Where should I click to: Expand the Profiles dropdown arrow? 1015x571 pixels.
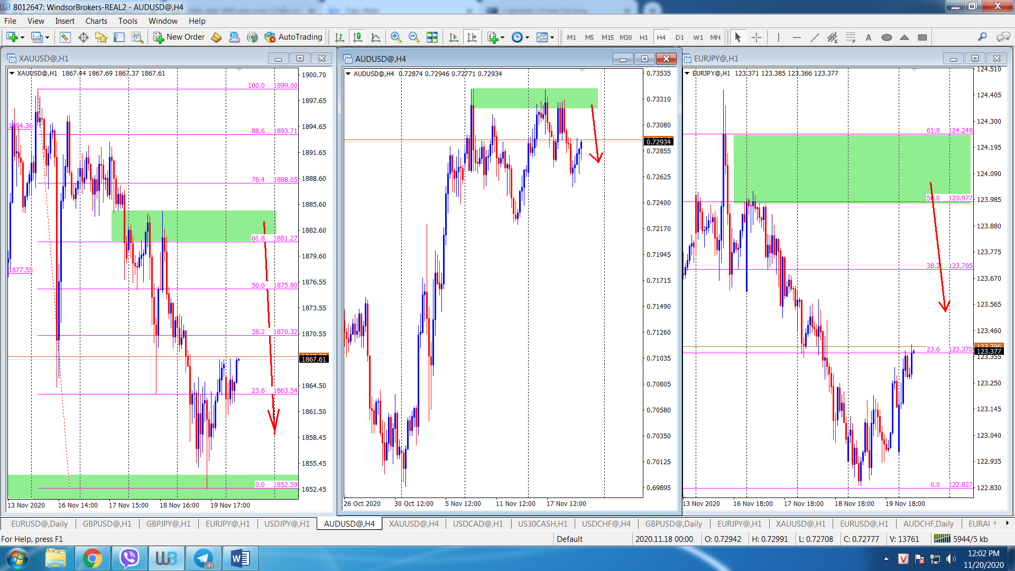47,38
